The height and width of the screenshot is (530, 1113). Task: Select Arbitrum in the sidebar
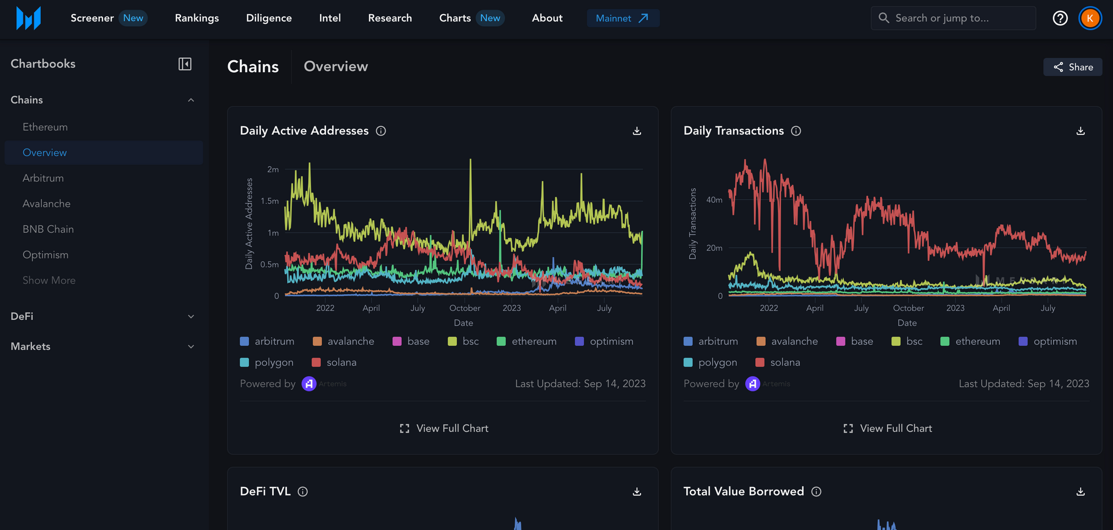tap(104, 178)
